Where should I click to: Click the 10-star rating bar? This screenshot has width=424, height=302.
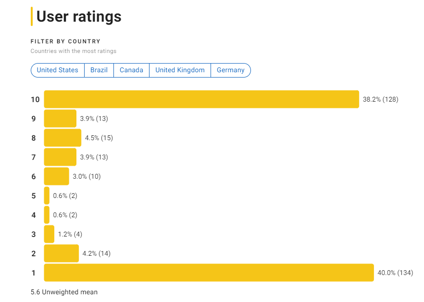tap(201, 99)
